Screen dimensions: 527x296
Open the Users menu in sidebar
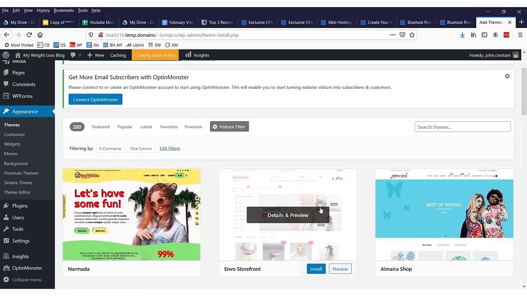point(18,217)
